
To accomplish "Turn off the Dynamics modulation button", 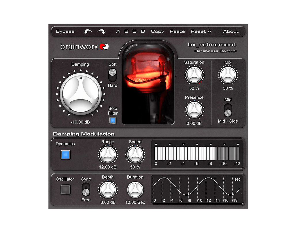I will point(65,155).
